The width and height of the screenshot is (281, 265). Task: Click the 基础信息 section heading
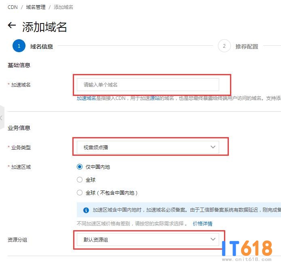coord(19,65)
